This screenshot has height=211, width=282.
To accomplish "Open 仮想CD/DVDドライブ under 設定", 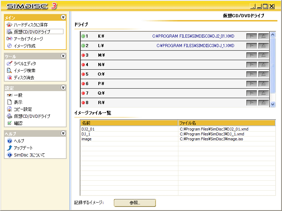I will pos(32,116).
